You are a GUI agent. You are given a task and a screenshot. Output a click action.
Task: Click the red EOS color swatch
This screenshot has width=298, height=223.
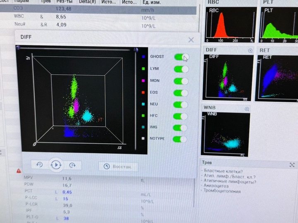pyautogui.click(x=143, y=93)
